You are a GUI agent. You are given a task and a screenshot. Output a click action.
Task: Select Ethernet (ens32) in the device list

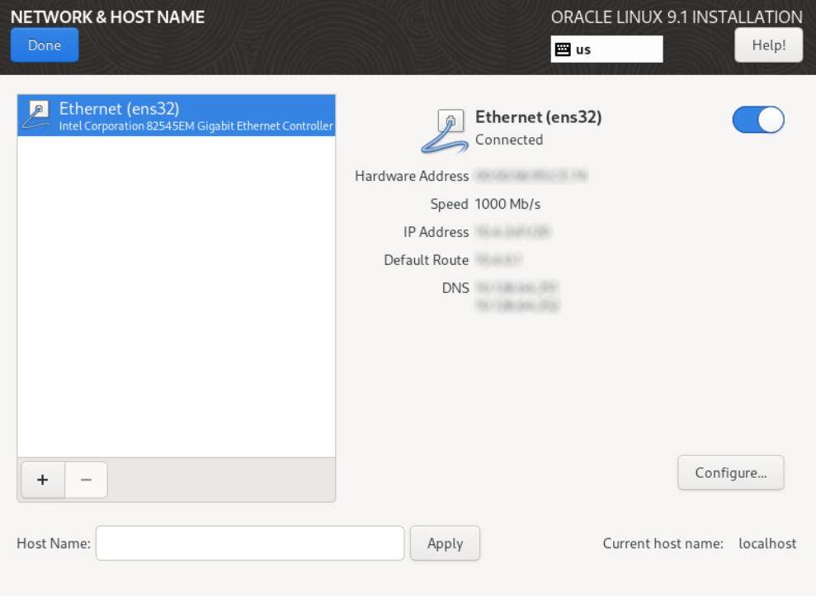pos(177,116)
